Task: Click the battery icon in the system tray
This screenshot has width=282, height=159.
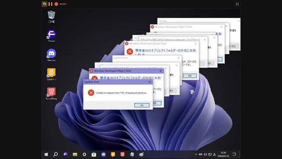Action: tap(200, 155)
